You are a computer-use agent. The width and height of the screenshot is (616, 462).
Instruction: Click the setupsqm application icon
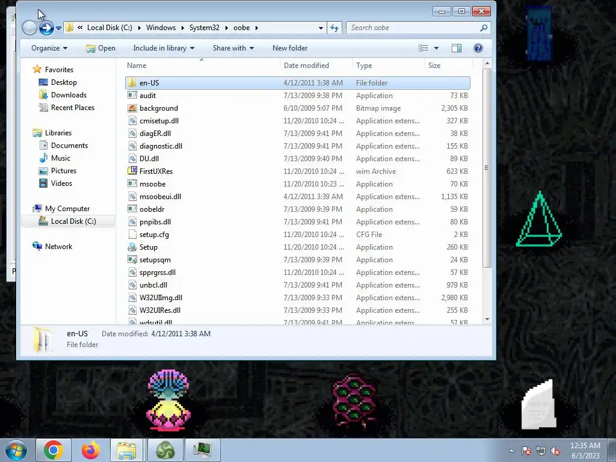click(x=132, y=259)
